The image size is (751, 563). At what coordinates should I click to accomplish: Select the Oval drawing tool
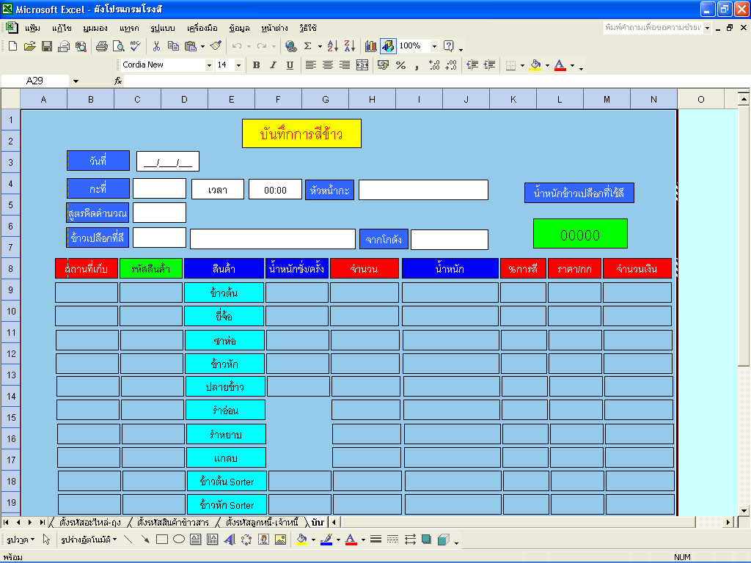pos(179,540)
